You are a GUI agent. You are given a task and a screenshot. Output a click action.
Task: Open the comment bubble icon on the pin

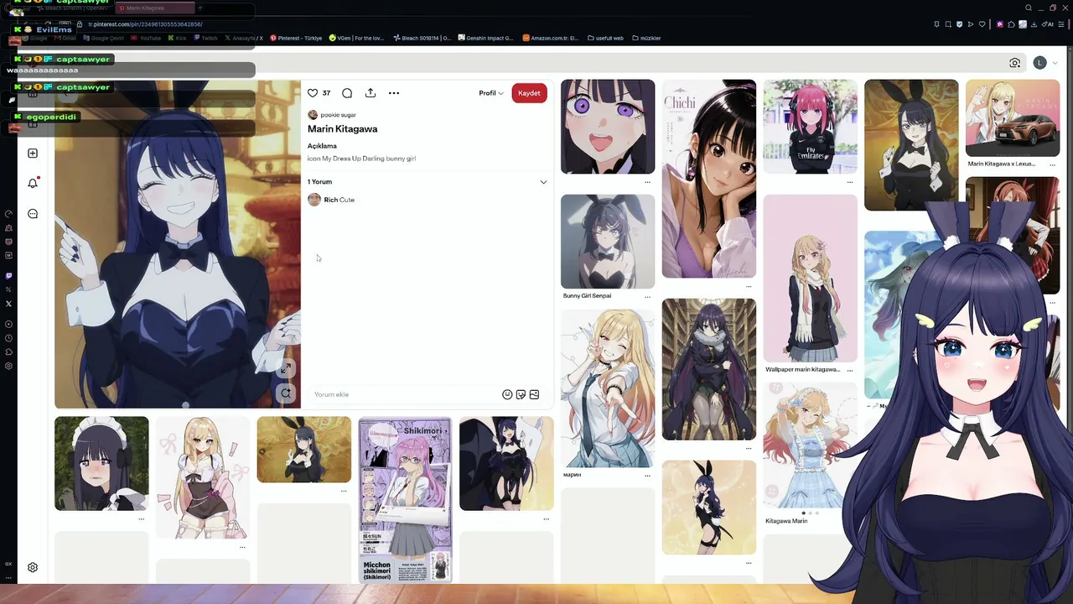click(347, 93)
